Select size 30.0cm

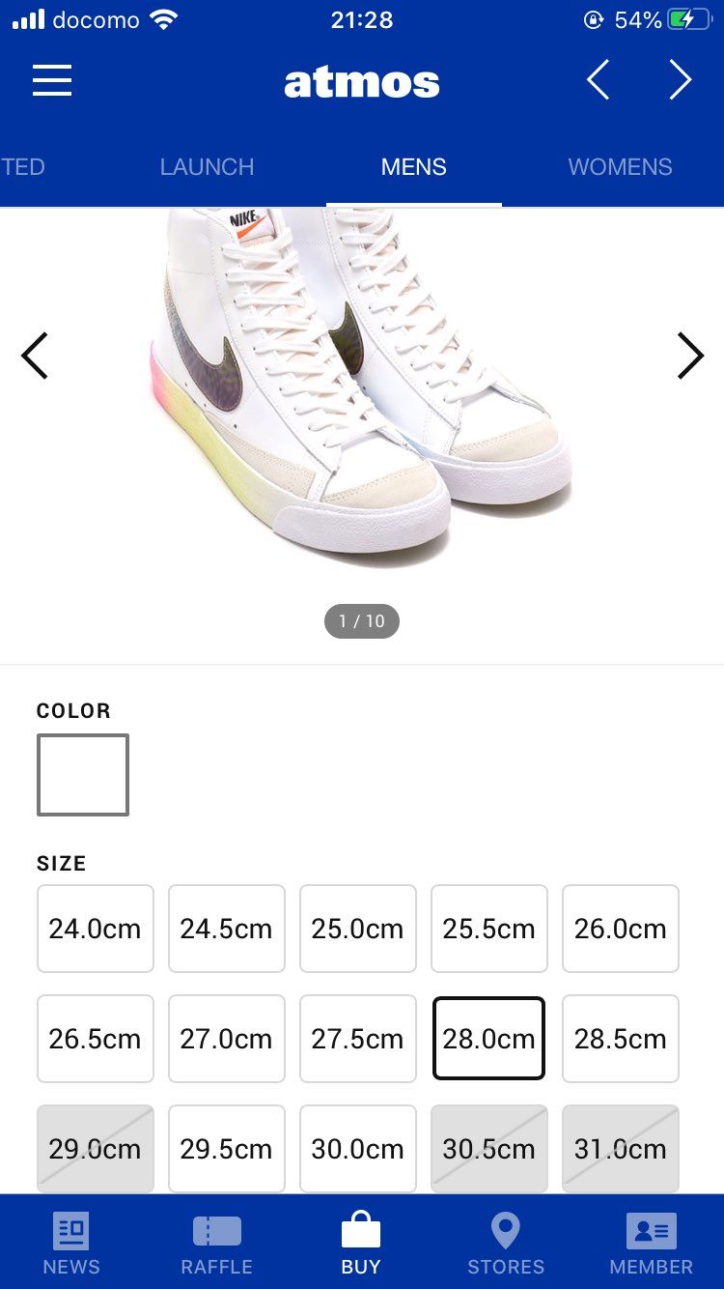tap(358, 1148)
